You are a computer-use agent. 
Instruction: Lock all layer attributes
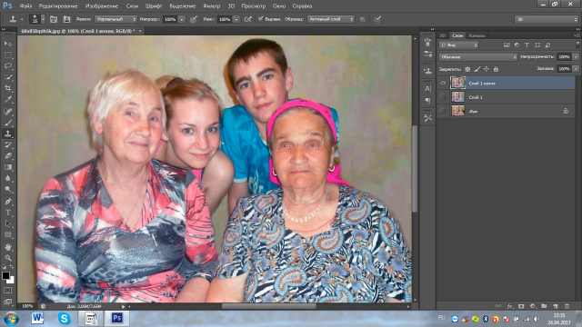(496, 69)
